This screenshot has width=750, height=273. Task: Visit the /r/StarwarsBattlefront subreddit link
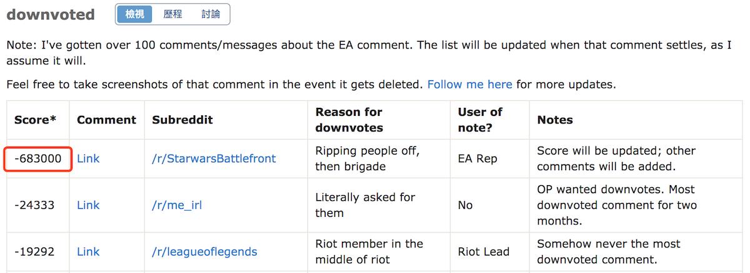(214, 159)
